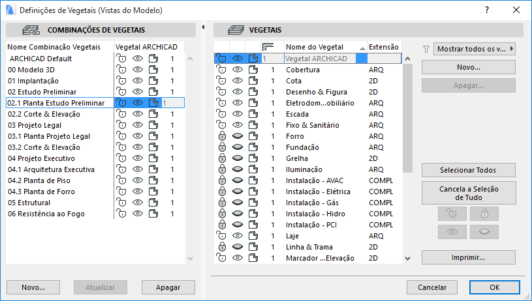Click lock icon in 03 Projeto Legal row

pos(121,125)
